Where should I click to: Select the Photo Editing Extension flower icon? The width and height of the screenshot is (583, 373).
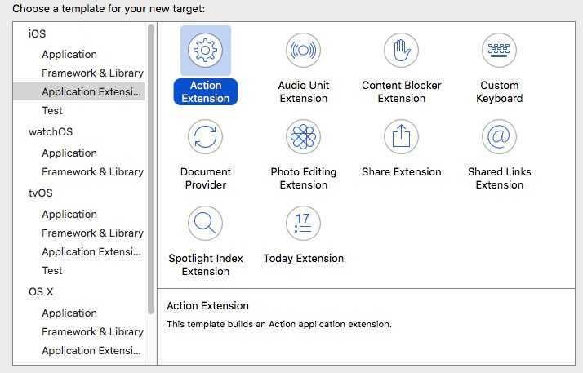tap(304, 137)
